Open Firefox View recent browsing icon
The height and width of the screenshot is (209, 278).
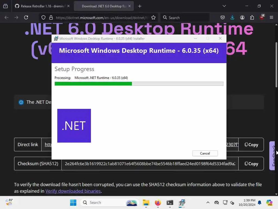pos(5,6)
